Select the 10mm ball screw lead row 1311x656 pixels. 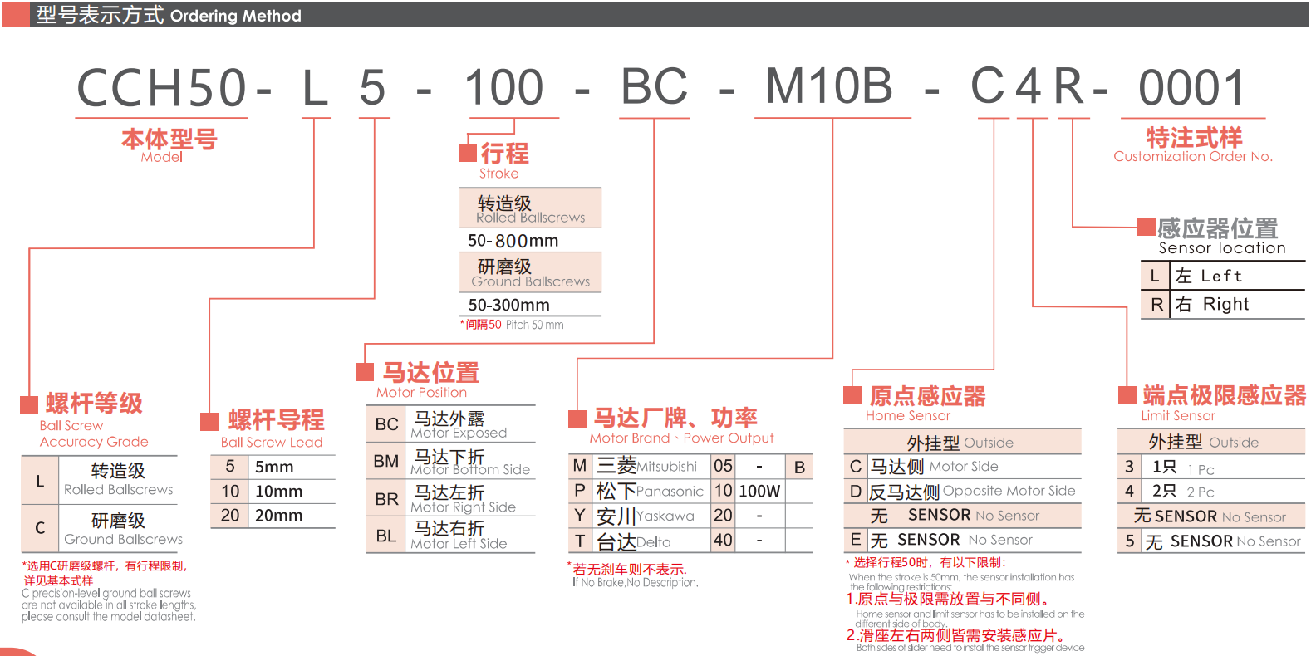pos(273,492)
